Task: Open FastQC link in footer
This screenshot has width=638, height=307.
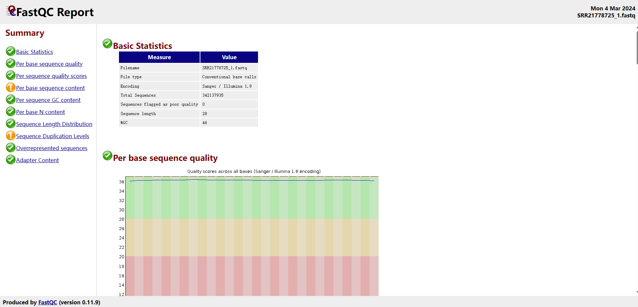Action: (48, 302)
